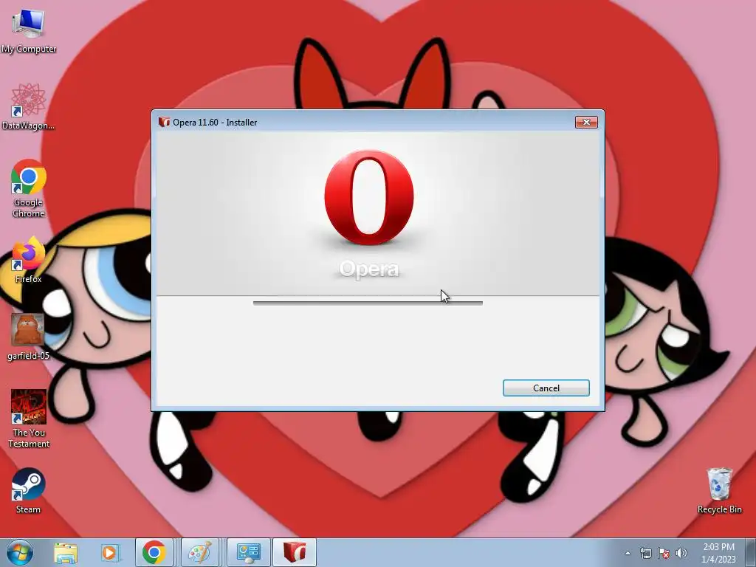The image size is (756, 567).
Task: Click the Opera installer taskbar button
Action: (x=295, y=552)
